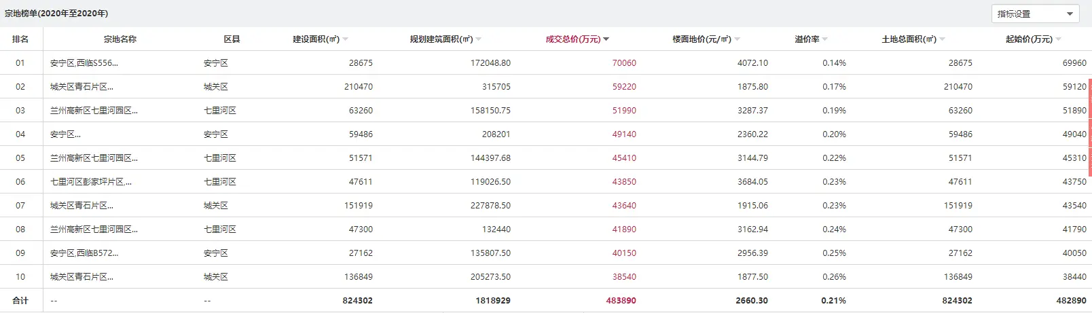Click active sort arrow beside 成交总价(万元)
Image resolution: width=1092 pixels, height=313 pixels.
pyautogui.click(x=606, y=39)
